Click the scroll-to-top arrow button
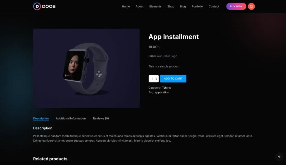 (x=279, y=157)
